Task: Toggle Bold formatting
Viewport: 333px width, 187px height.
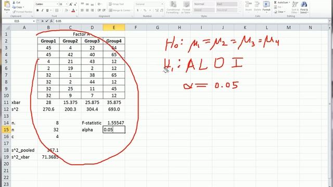Action: click(37, 10)
